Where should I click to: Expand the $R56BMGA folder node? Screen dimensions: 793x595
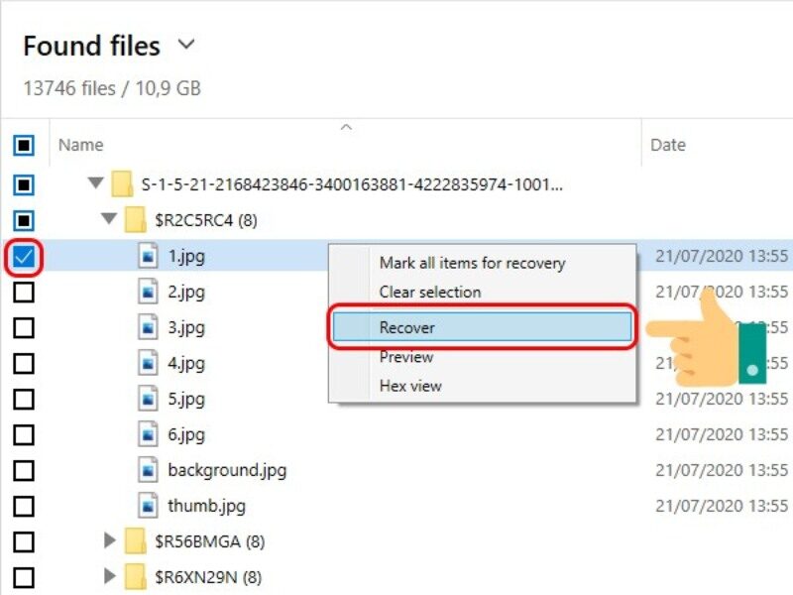[109, 541]
